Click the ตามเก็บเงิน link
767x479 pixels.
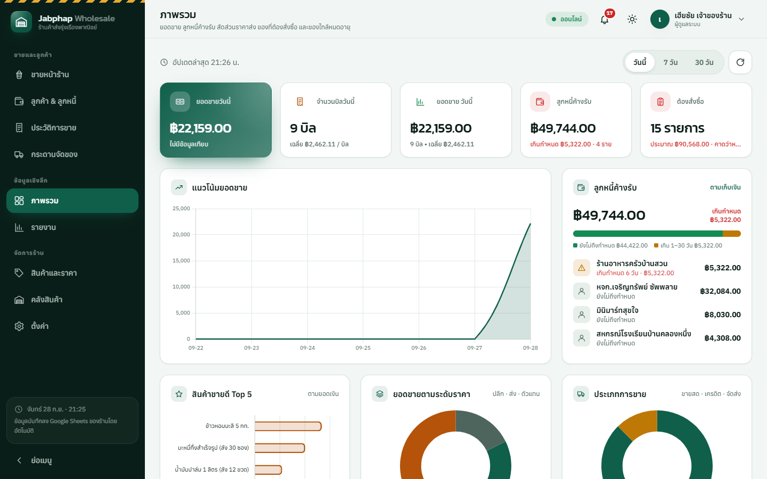click(x=725, y=187)
